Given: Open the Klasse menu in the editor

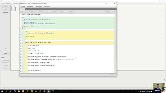Looking at the screenshot, I should [x=23, y=6].
